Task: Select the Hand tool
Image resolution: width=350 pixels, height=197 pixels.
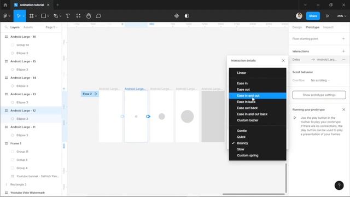Action: click(89, 16)
